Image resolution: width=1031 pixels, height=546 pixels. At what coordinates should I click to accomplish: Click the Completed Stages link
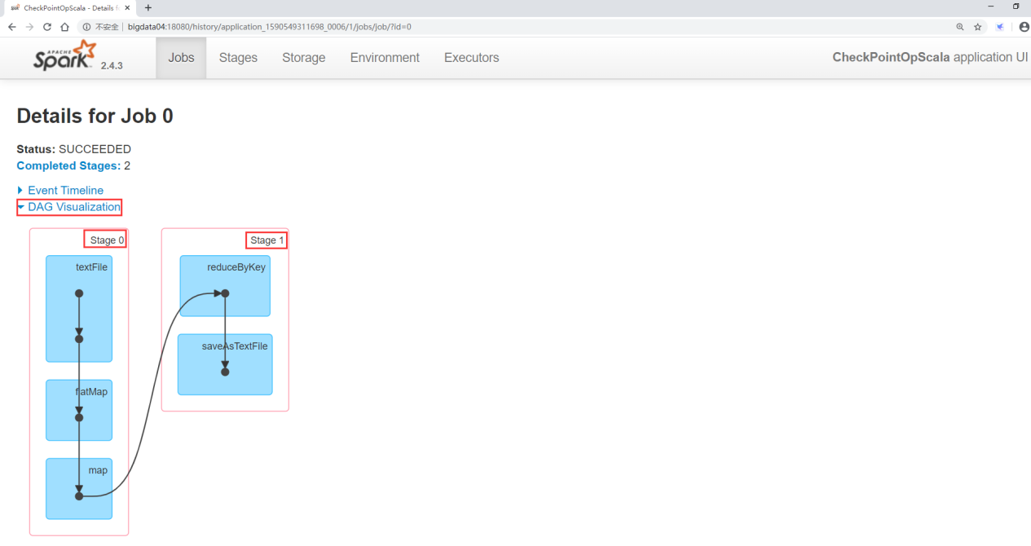[68, 165]
